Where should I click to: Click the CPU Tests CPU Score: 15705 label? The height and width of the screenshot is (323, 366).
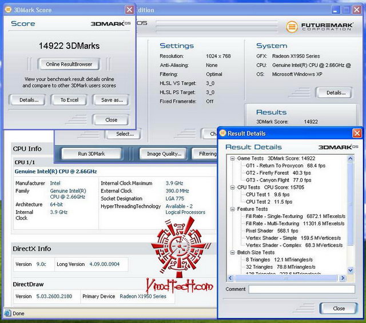pyautogui.click(x=270, y=188)
